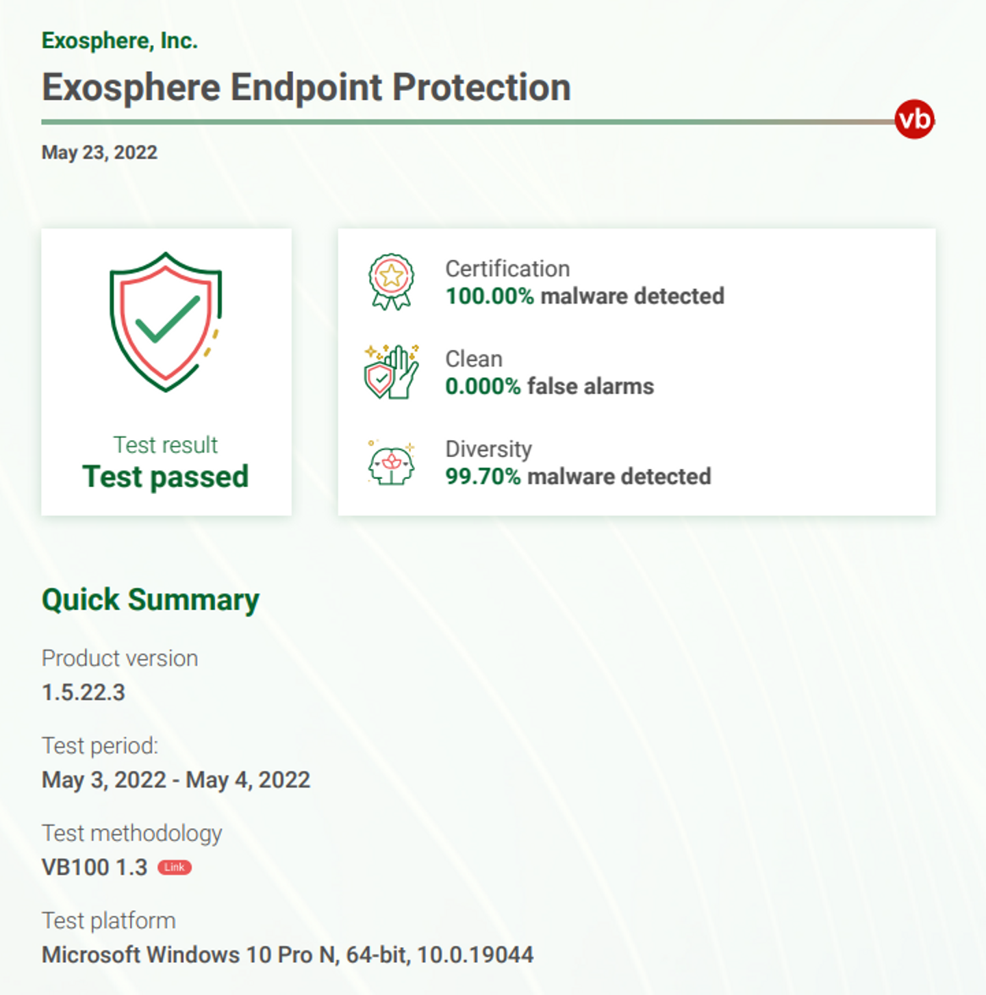The height and width of the screenshot is (995, 986).
Task: Click the Microsoft Windows 10 Pro N platform text
Action: pyautogui.click(x=288, y=955)
